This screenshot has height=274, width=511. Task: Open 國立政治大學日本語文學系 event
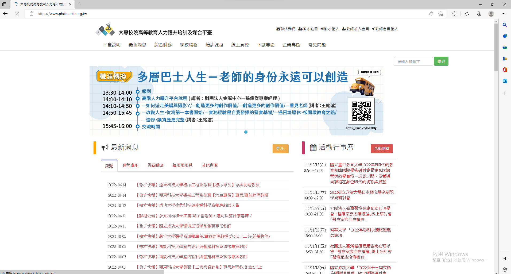tap(362, 195)
